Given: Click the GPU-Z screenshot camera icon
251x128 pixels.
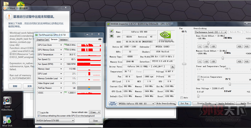Looking at the screenshot, I should (x=100, y=39).
